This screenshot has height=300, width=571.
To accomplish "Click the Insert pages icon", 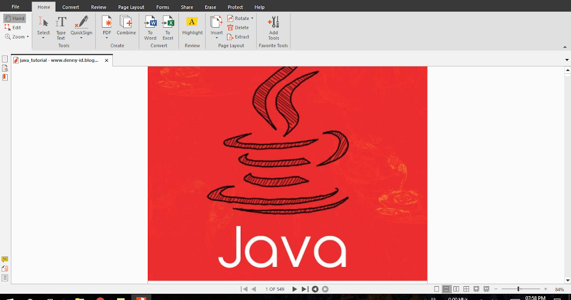I will click(217, 22).
